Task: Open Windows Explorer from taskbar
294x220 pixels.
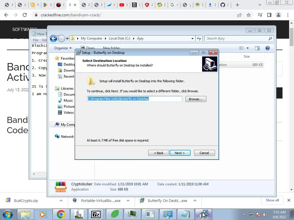Action: (26, 214)
